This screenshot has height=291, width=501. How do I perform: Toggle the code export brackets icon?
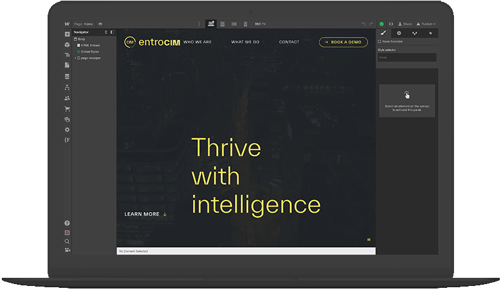tap(391, 24)
